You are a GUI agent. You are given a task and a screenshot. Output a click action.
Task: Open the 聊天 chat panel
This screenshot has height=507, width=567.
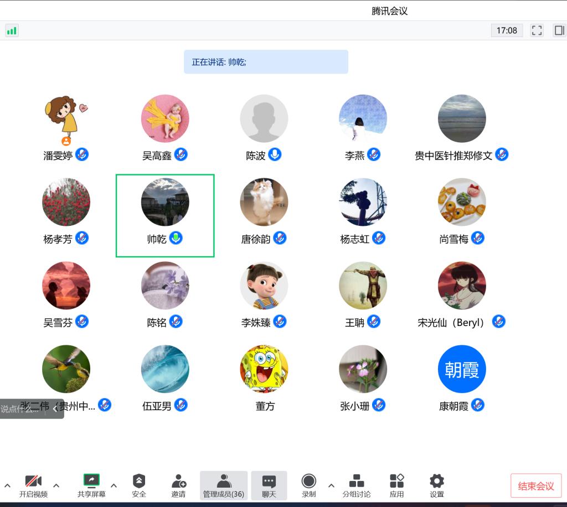coord(269,485)
